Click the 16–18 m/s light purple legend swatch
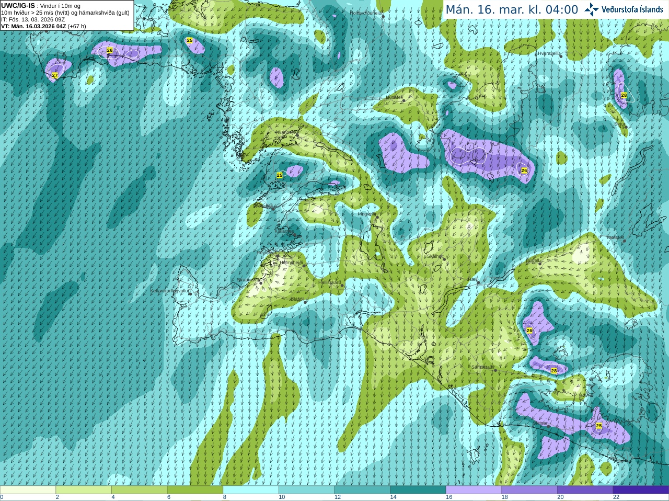Image resolution: width=669 pixels, height=501 pixels. [474, 490]
